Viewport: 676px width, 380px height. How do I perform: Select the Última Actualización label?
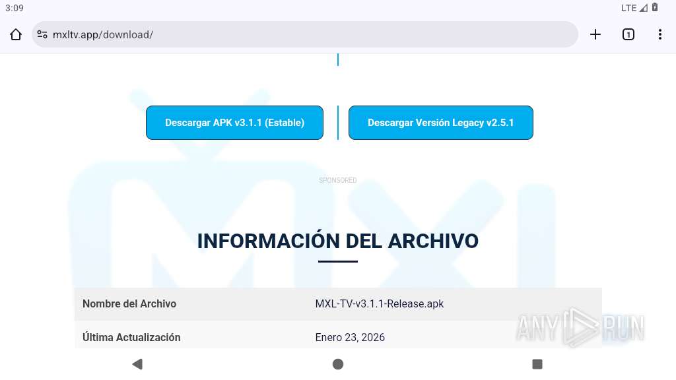[131, 337]
